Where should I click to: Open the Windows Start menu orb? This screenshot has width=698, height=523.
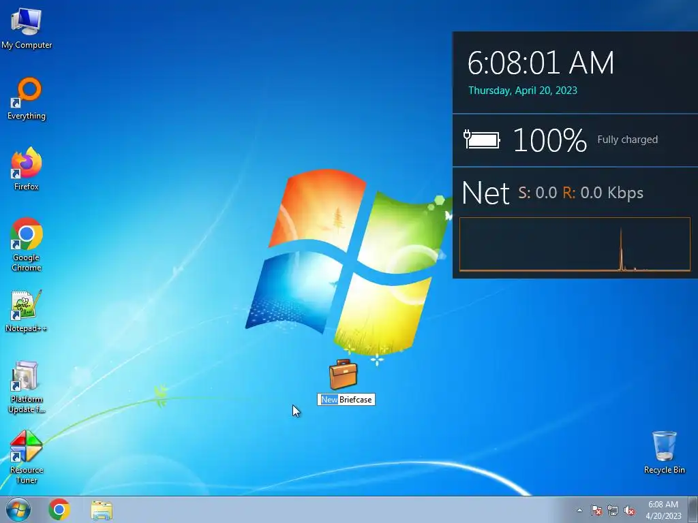coord(18,509)
